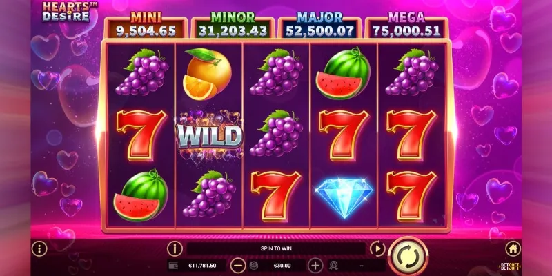Click the WILD symbol on reel two
Image resolution: width=552 pixels, height=276 pixels.
(210, 136)
